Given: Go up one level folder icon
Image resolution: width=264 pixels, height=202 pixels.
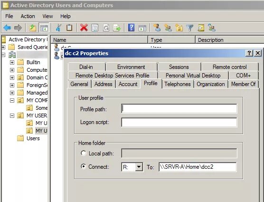Looking at the screenshot, I should (33, 28).
